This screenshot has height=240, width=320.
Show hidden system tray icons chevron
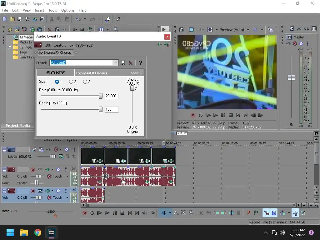coord(266,232)
